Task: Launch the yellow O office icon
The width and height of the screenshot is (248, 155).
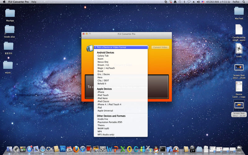Action: point(129,149)
